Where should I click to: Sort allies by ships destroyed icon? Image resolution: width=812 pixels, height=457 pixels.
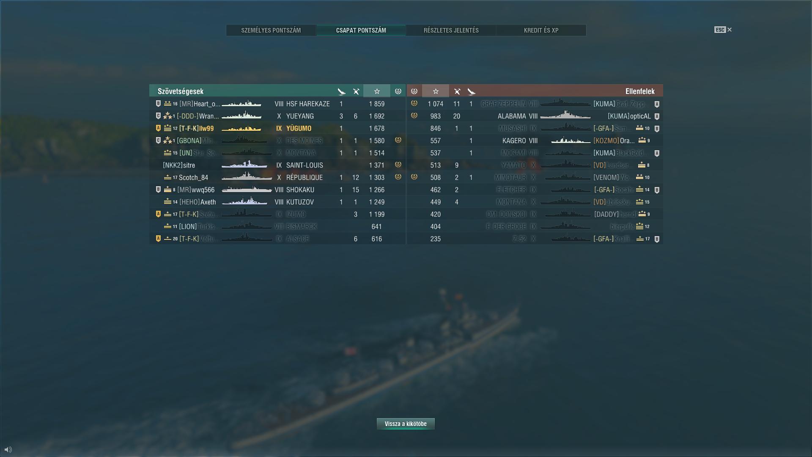pos(341,91)
